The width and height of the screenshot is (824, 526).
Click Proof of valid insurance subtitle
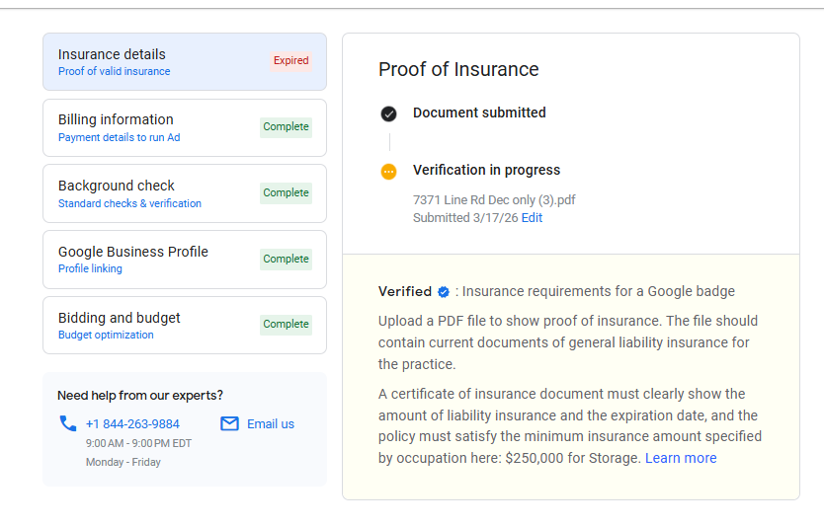(x=114, y=71)
